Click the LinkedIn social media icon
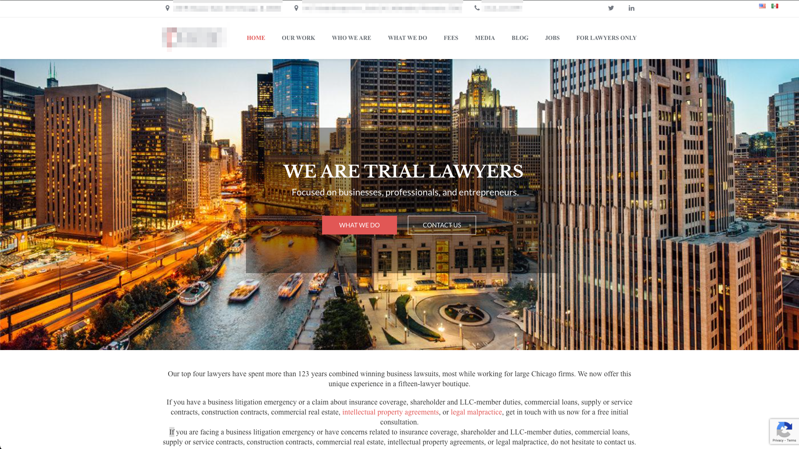 coord(631,8)
